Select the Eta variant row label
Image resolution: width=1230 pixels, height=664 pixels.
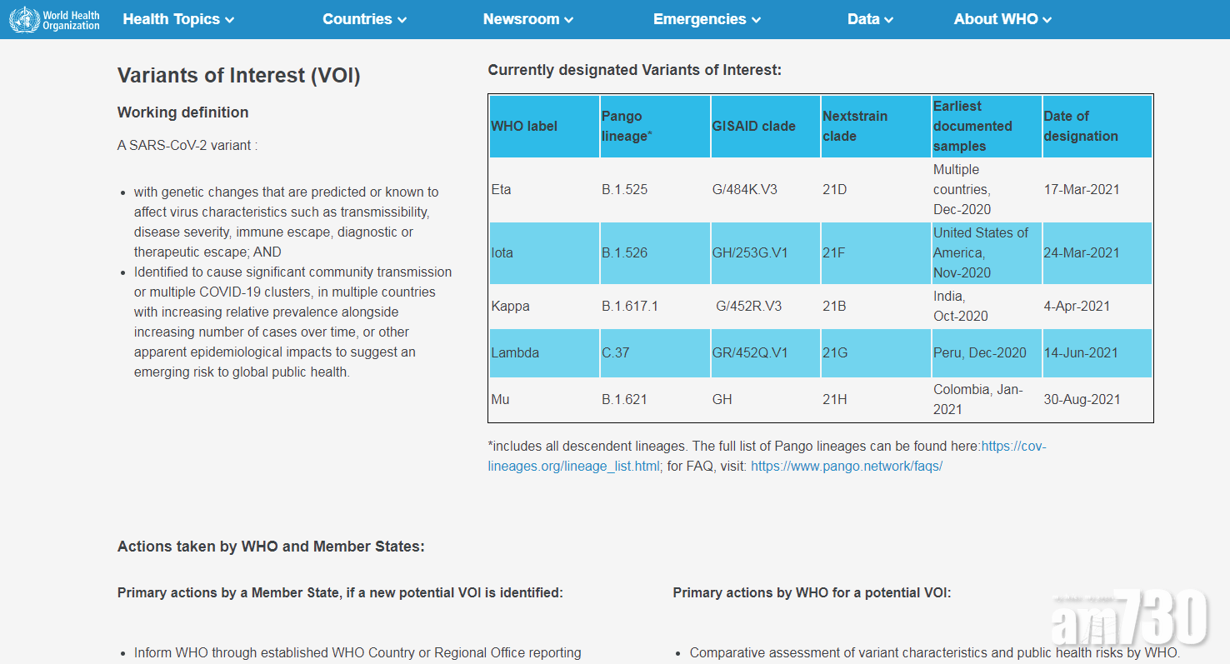(x=502, y=190)
